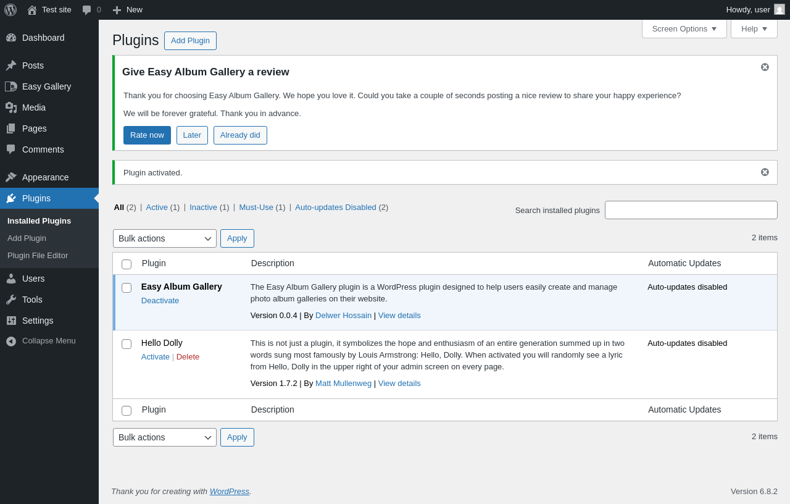Open the Users menu item
The height and width of the screenshot is (504, 790).
coord(49,279)
